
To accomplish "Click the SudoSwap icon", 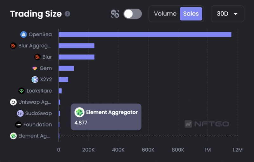I will 20,113.
